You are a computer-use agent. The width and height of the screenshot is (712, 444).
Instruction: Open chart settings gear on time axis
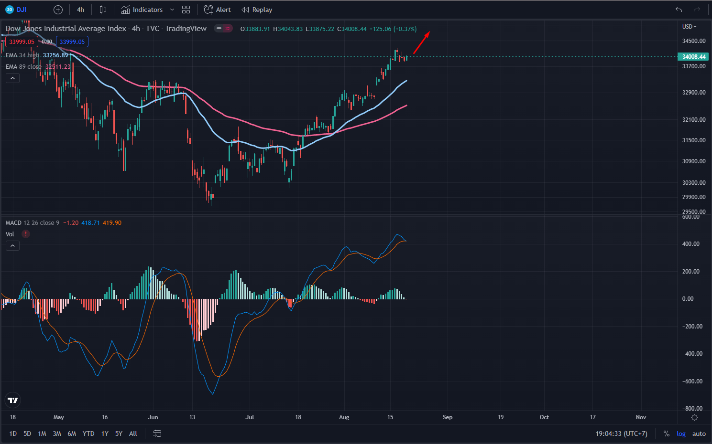[694, 417]
